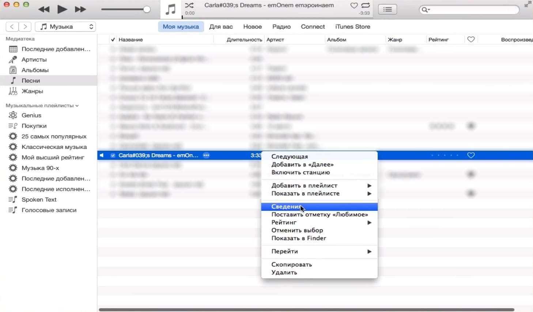The image size is (533, 312).
Task: Click the previous track rewind button
Action: pyautogui.click(x=44, y=9)
